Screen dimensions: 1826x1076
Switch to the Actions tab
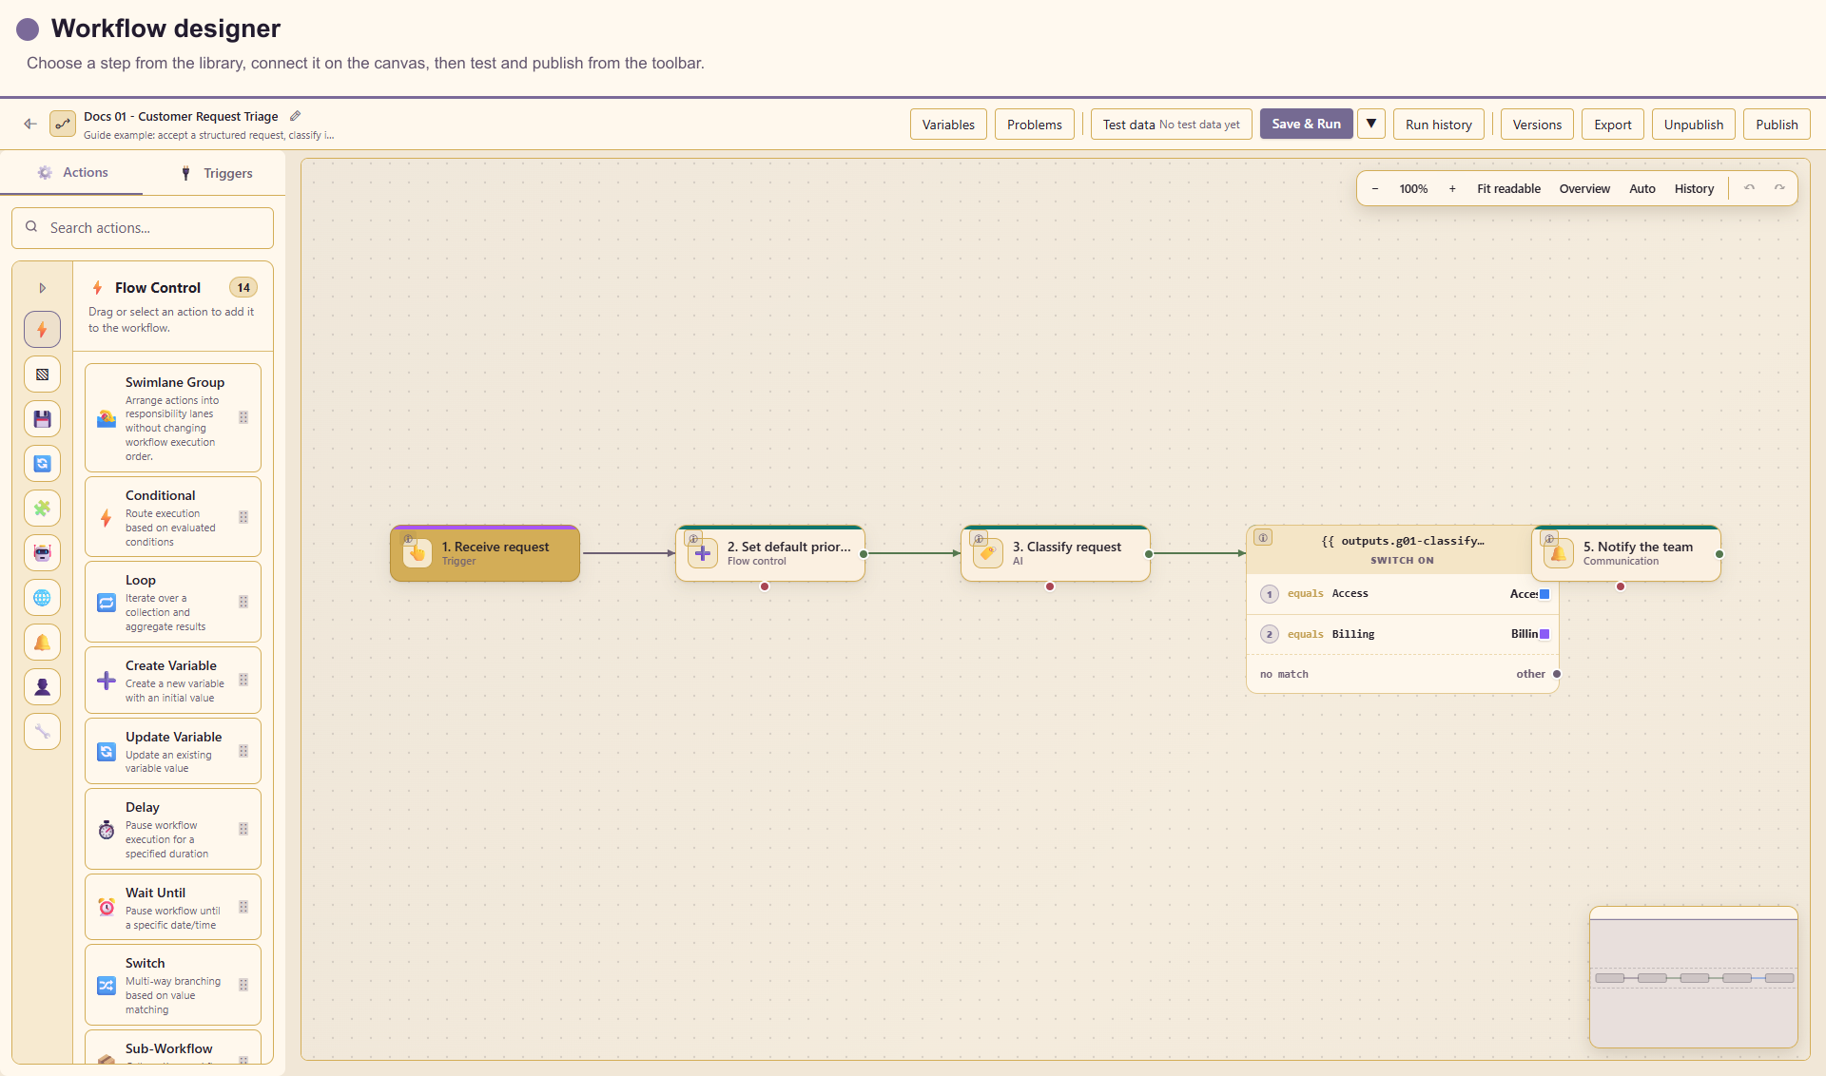click(72, 173)
